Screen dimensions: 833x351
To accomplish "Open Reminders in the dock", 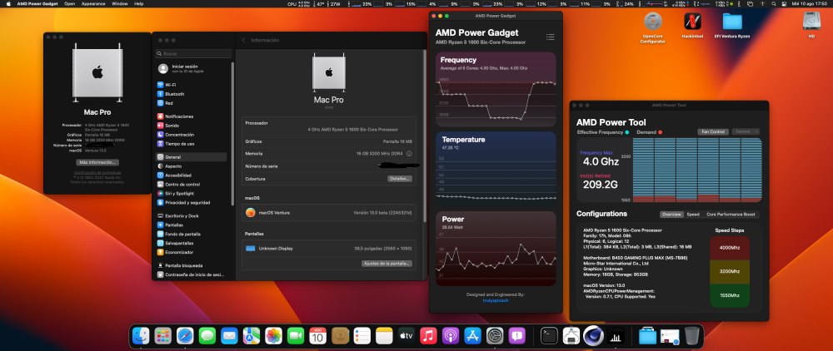I will coord(362,336).
